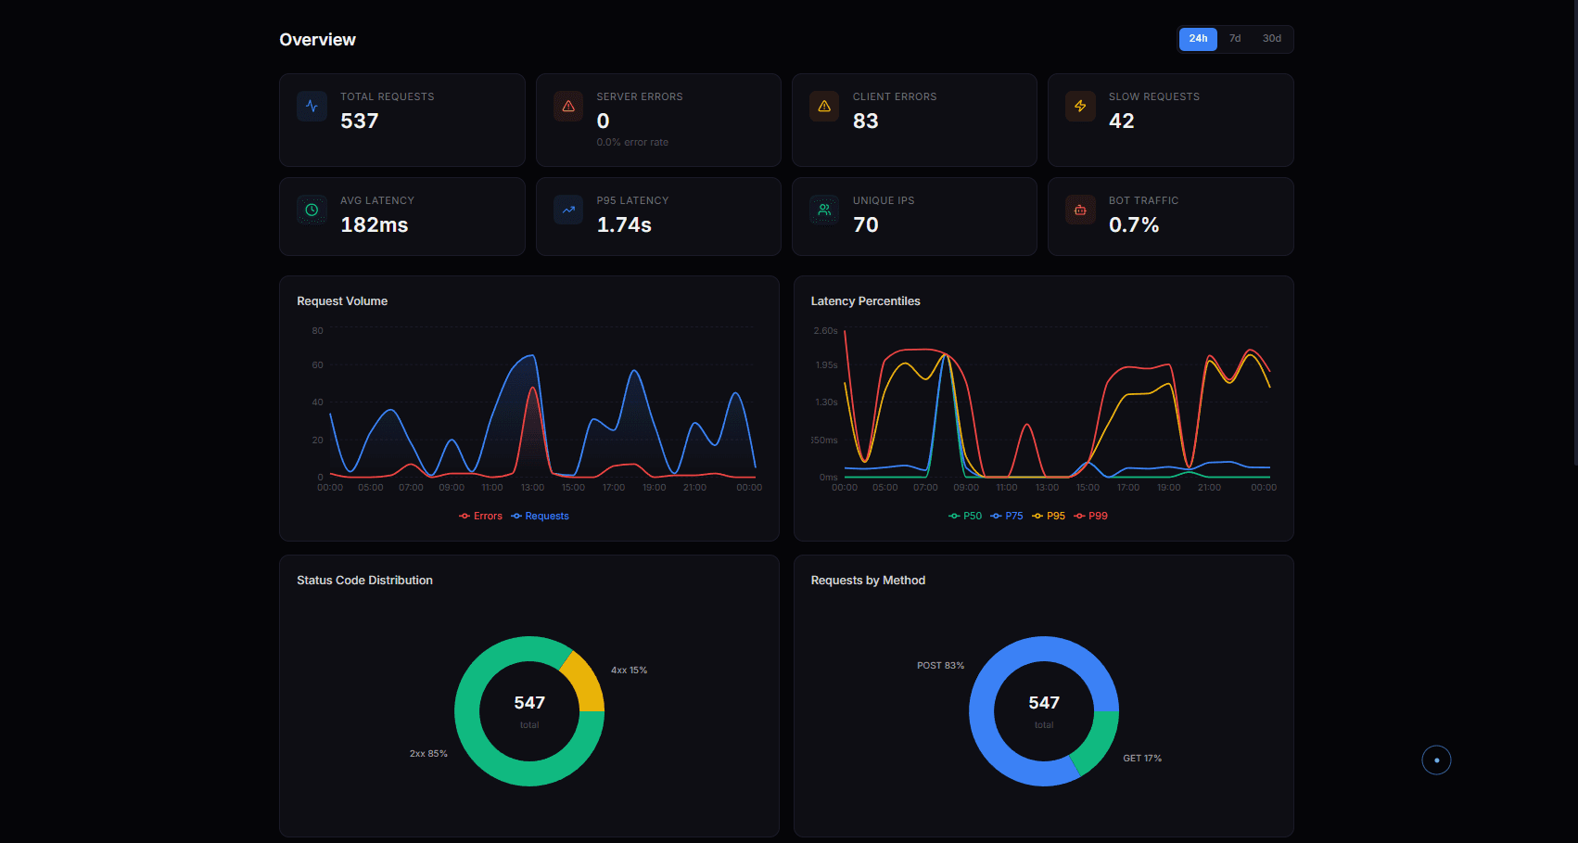The width and height of the screenshot is (1578, 843).
Task: Click the Server Errors warning triangle icon
Action: [568, 107]
